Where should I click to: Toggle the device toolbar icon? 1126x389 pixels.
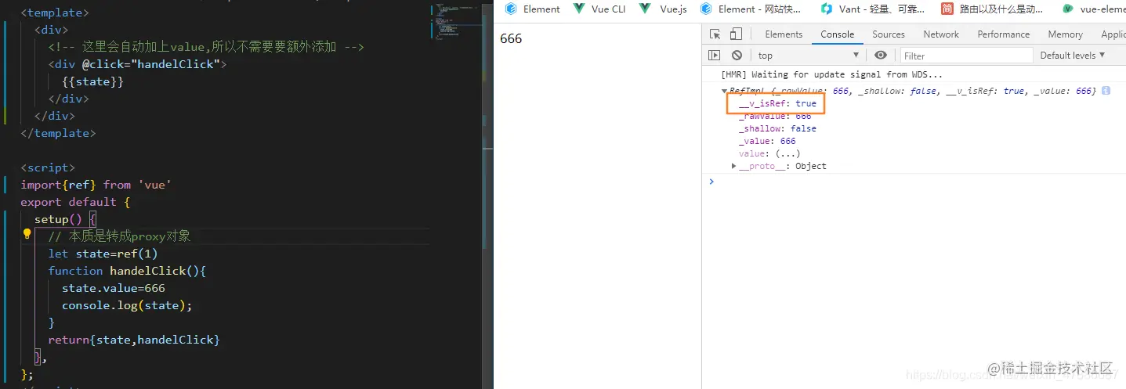coord(736,34)
